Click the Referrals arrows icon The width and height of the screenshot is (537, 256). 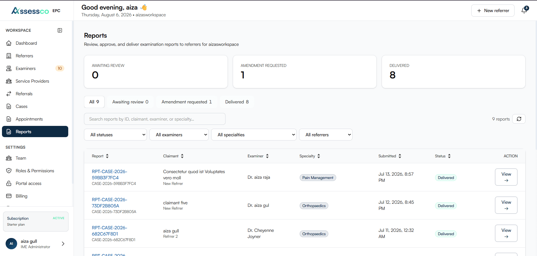(9, 94)
